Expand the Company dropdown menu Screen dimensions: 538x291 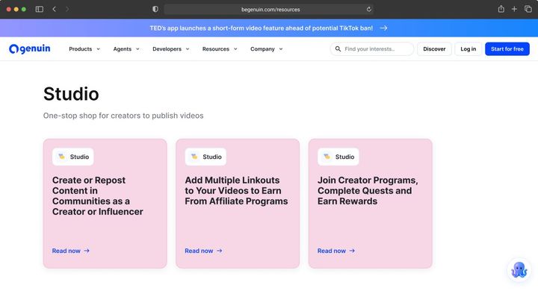(x=267, y=49)
